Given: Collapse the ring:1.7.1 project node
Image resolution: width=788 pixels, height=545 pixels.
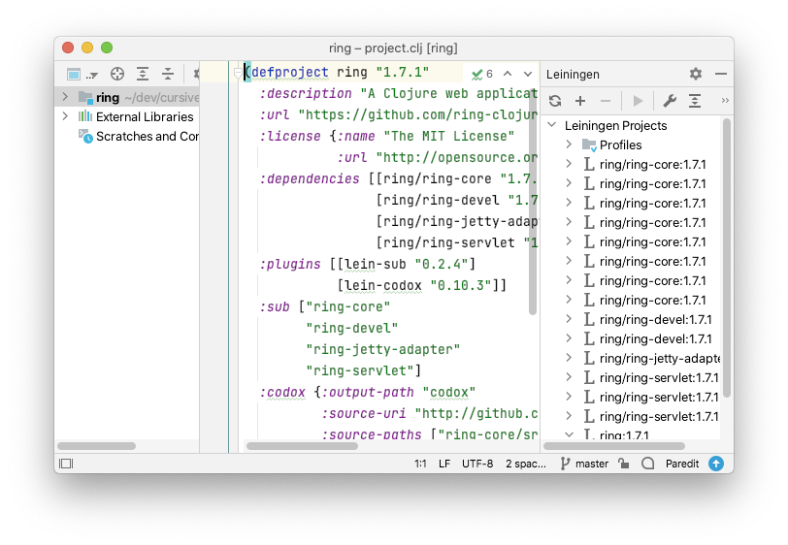Looking at the screenshot, I should [569, 434].
